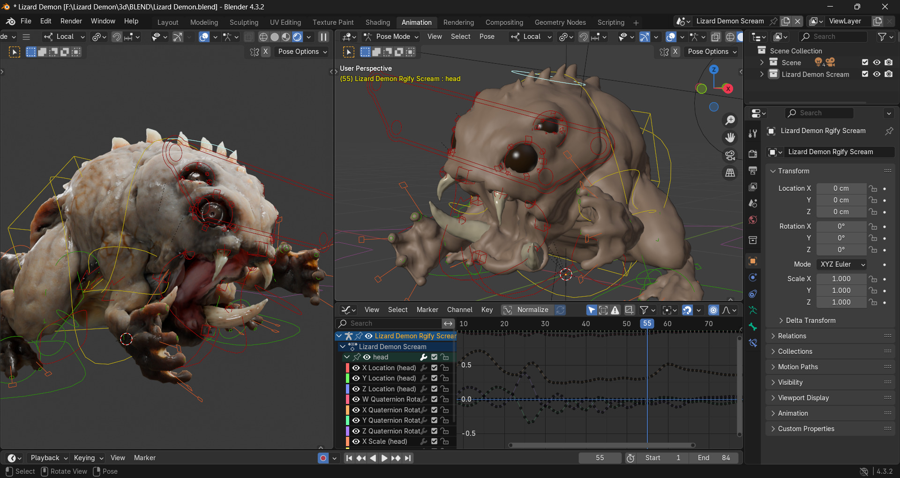Pause rendered preview in left viewport
Screen dimensions: 900x478
(323, 37)
